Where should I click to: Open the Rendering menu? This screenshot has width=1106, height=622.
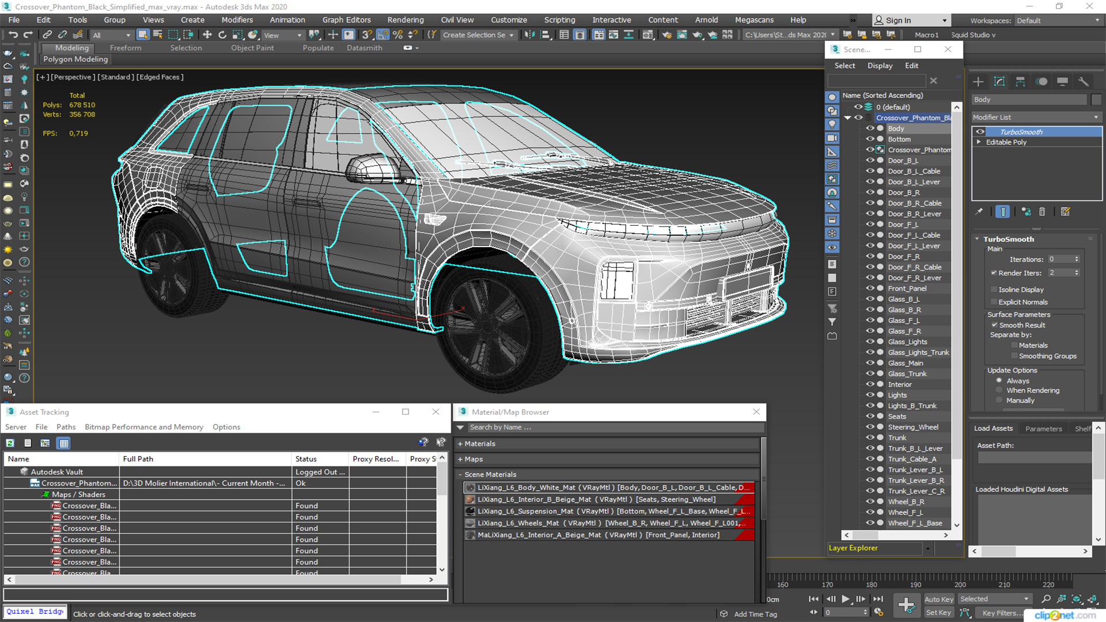[405, 20]
